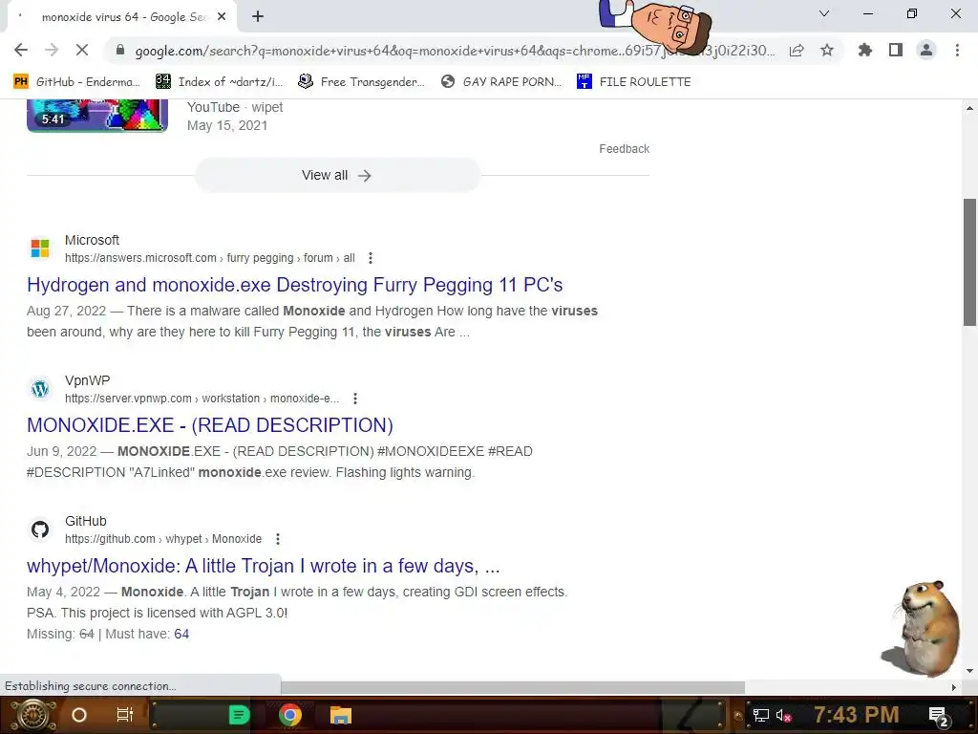The image size is (978, 734).
Task: Open the GitHub - Enderma... bookmark
Action: click(x=77, y=82)
